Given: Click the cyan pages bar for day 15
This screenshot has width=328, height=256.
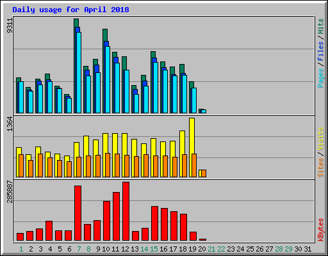Looking at the screenshot, I should point(156,88).
